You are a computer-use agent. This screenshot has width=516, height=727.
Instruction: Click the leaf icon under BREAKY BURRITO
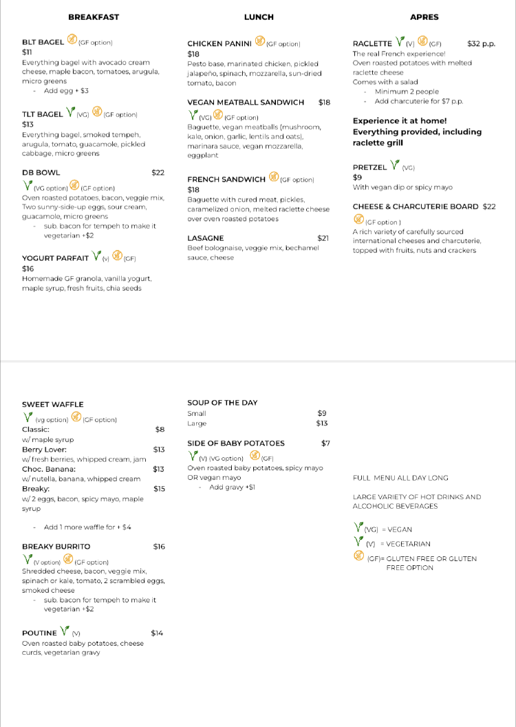[28, 559]
